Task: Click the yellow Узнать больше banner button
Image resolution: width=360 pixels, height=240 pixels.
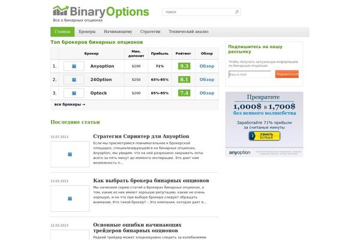Action: point(265,136)
